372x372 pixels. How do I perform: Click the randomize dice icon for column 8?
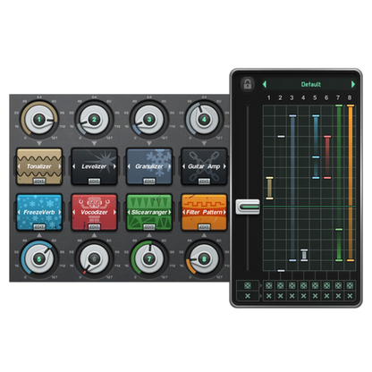pos(350,285)
